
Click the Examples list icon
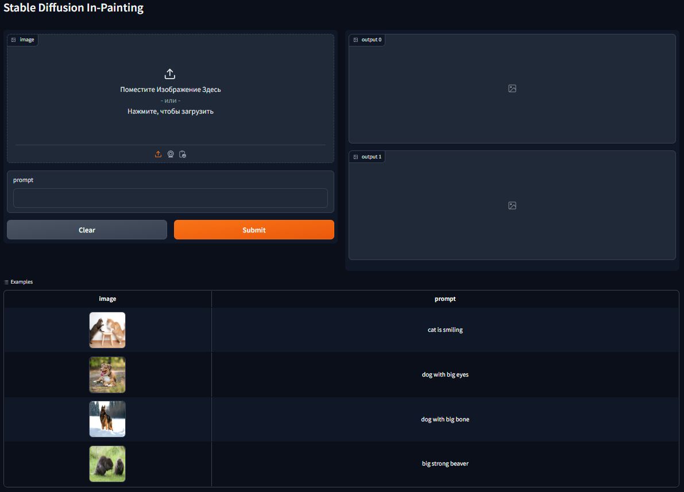click(x=6, y=282)
